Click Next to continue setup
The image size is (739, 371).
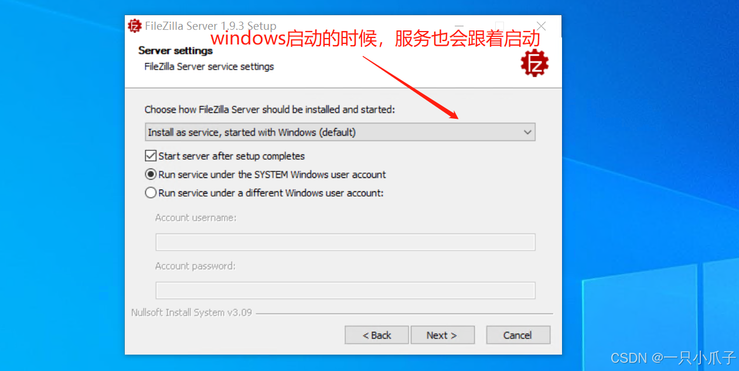[x=442, y=335]
